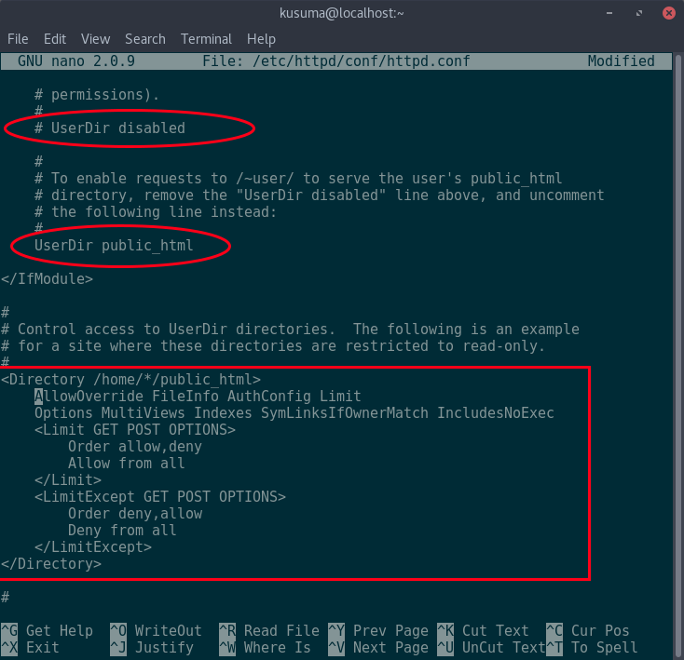Click the 'File: /etc/httpd/conf/httpd.conf' header

point(336,61)
